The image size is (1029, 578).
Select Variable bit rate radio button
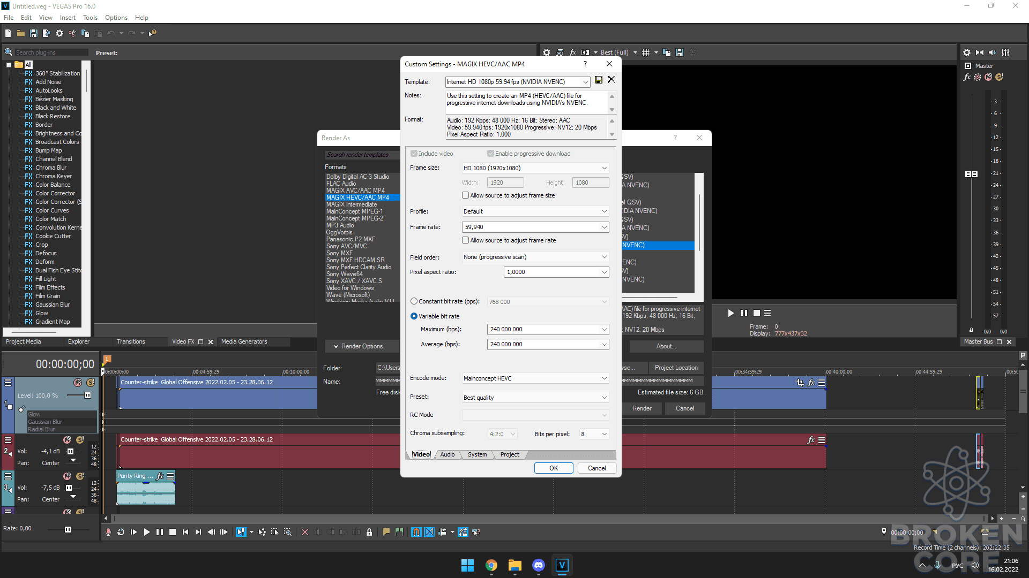click(414, 316)
